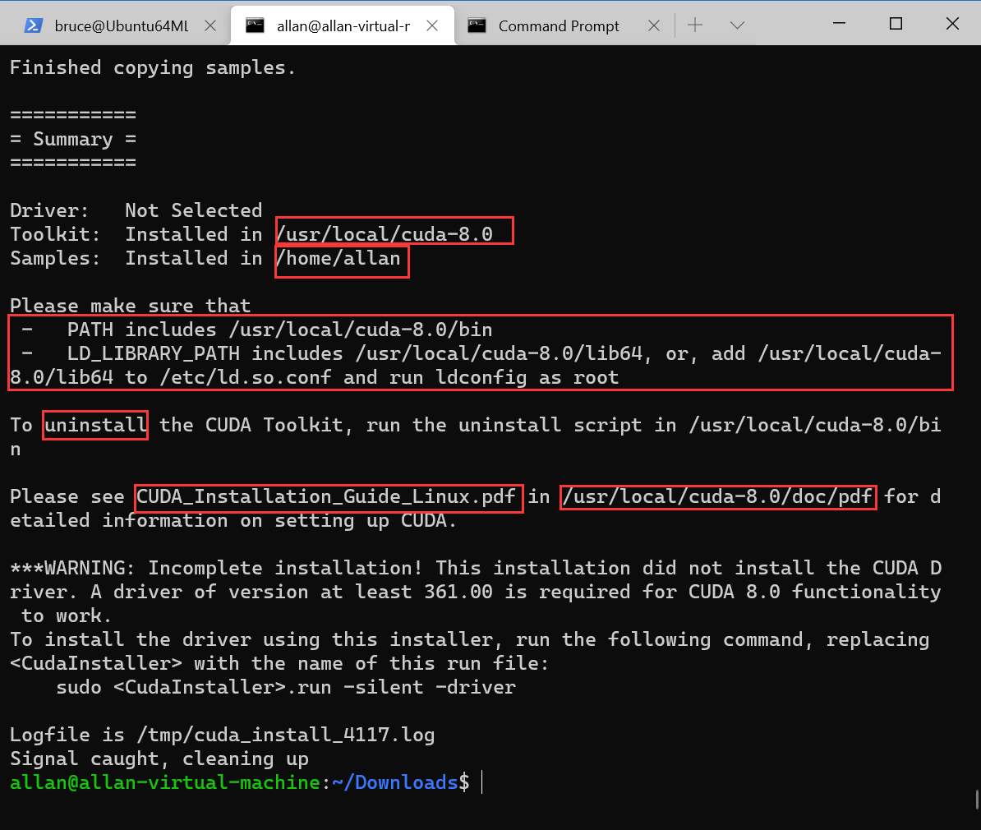Click 'PATH includes /usr/local/cuda-8.0/bin' line
The width and height of the screenshot is (981, 830).
(x=279, y=330)
